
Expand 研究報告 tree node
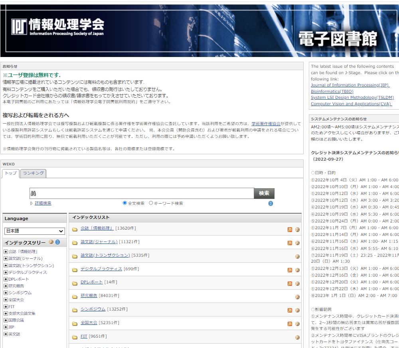[6, 286]
